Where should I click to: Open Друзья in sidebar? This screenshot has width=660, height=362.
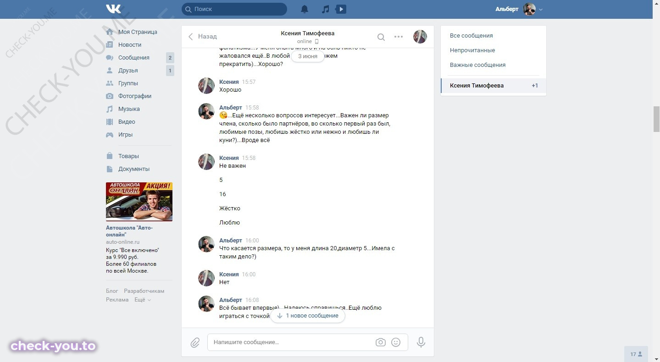pos(128,71)
